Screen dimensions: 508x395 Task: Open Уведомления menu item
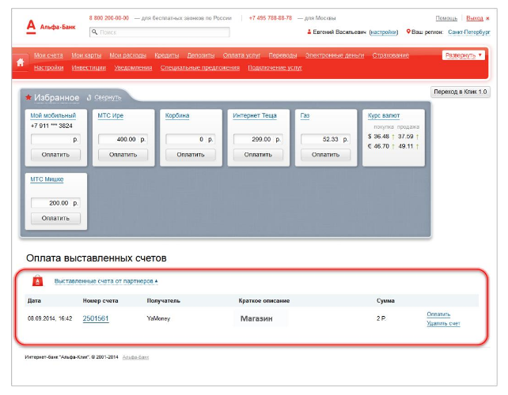133,68
